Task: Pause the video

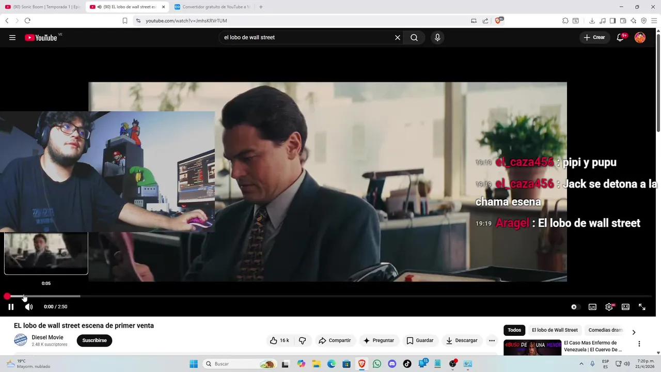Action: 11,307
